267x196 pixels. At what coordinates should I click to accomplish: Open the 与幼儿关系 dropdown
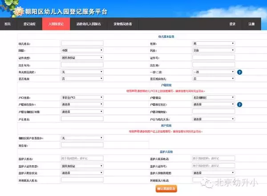(x=213, y=119)
